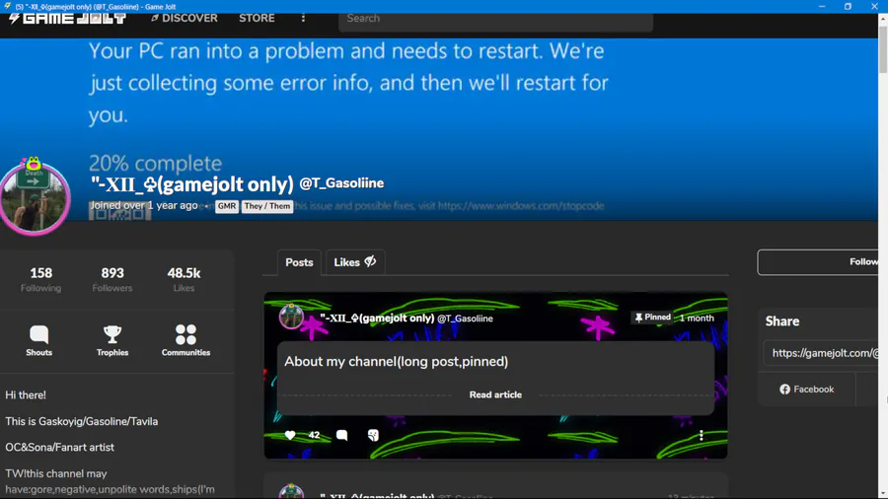View the 48.5k Likes stat
The image size is (888, 499).
tap(184, 279)
